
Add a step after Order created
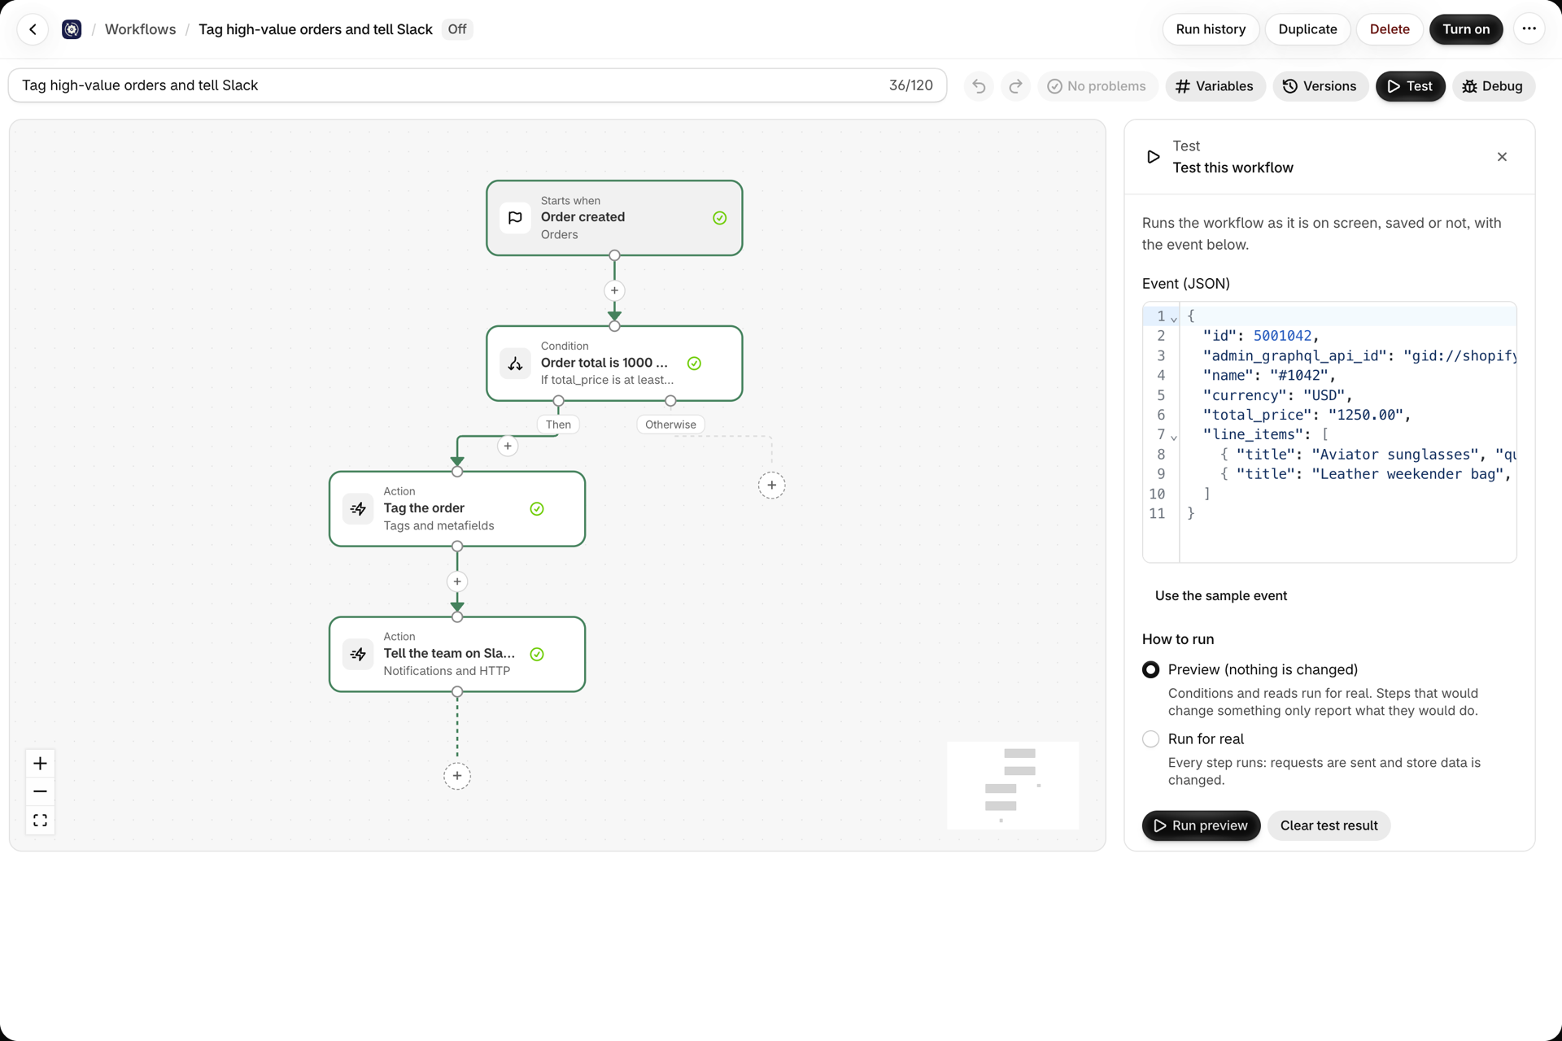click(x=614, y=290)
